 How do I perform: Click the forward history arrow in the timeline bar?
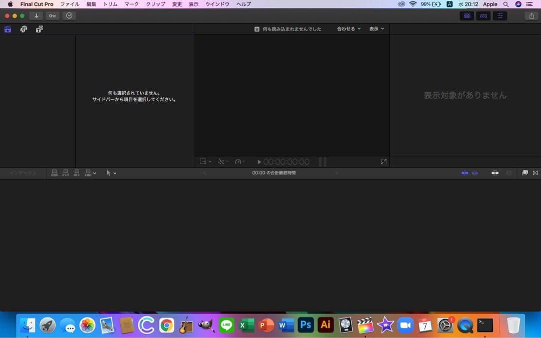click(x=337, y=173)
